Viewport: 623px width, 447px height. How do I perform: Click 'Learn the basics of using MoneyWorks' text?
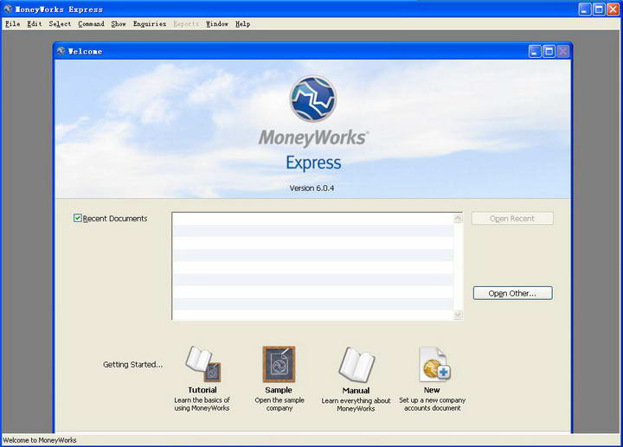(202, 404)
